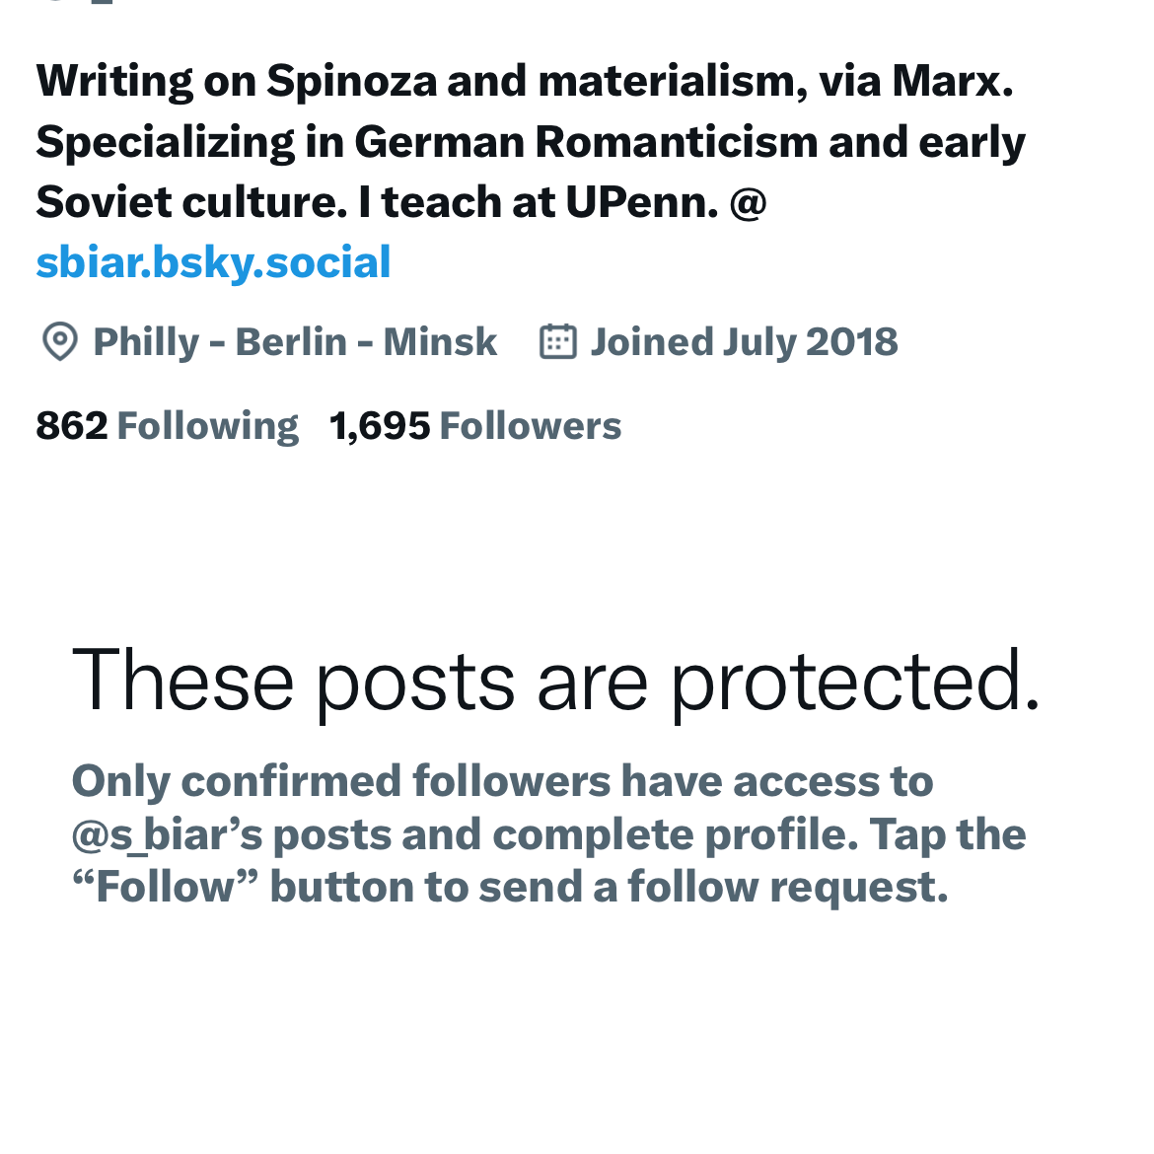Screen dimensions: 1154x1154
Task: Tap the word "Following" label
Action: (x=207, y=426)
